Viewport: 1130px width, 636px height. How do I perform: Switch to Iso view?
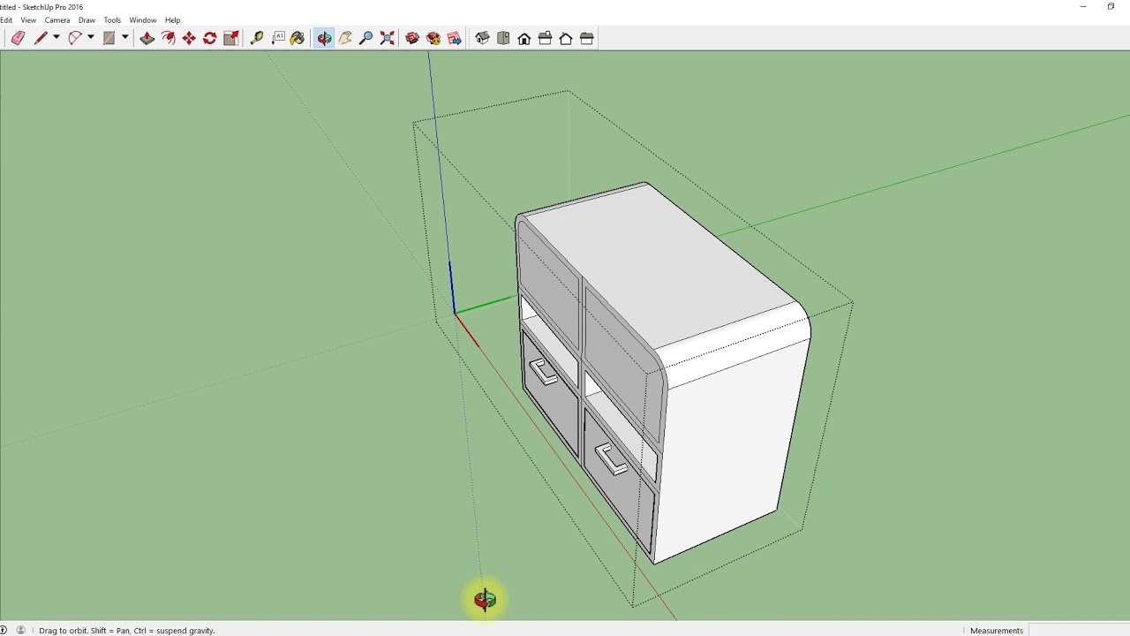[482, 38]
